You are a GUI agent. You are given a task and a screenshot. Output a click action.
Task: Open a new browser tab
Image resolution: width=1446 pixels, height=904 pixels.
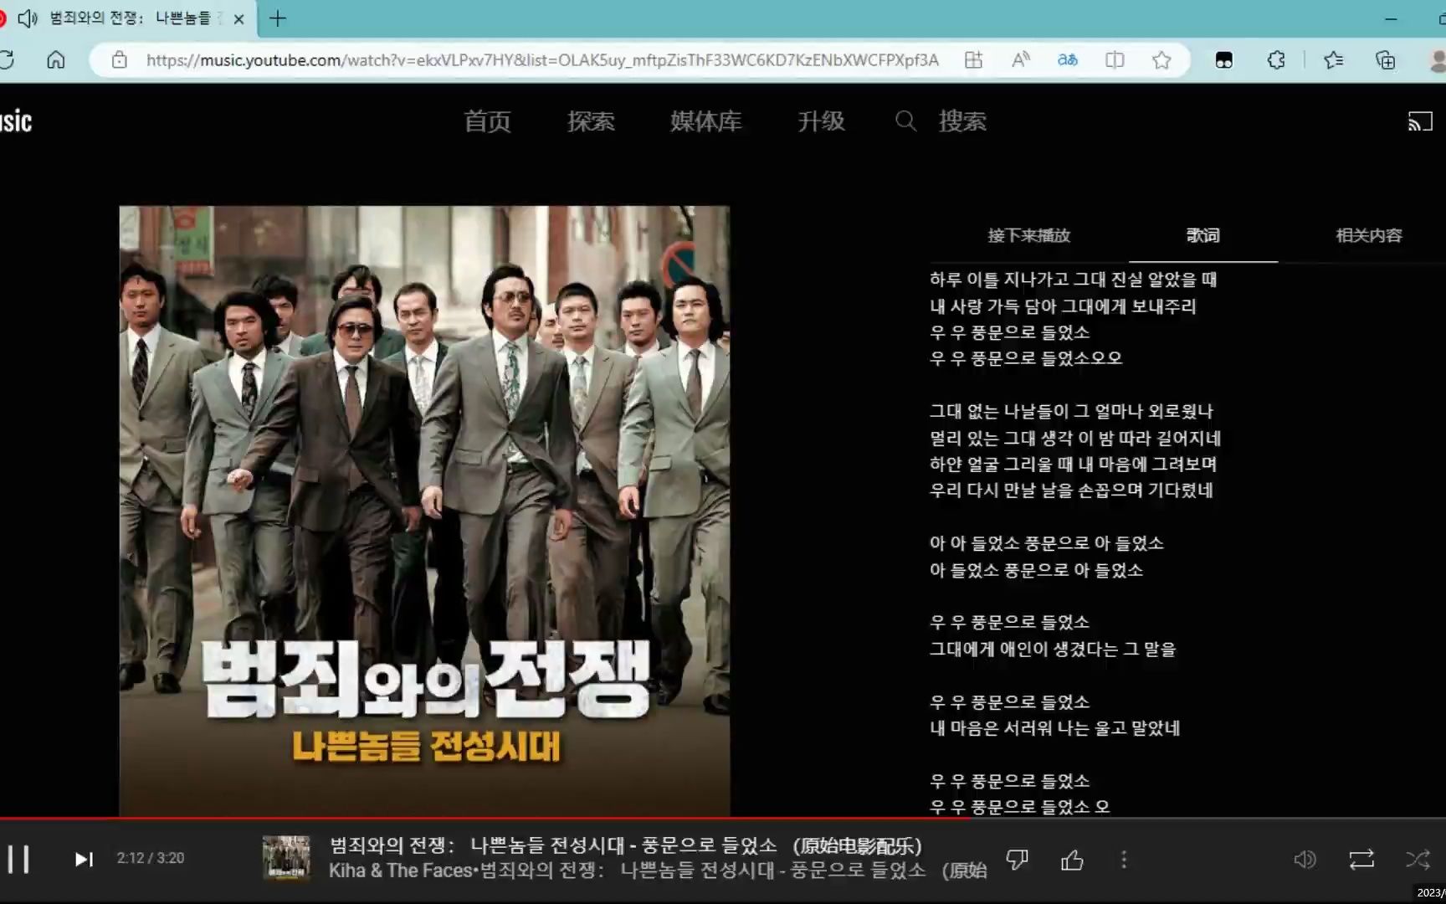278,18
